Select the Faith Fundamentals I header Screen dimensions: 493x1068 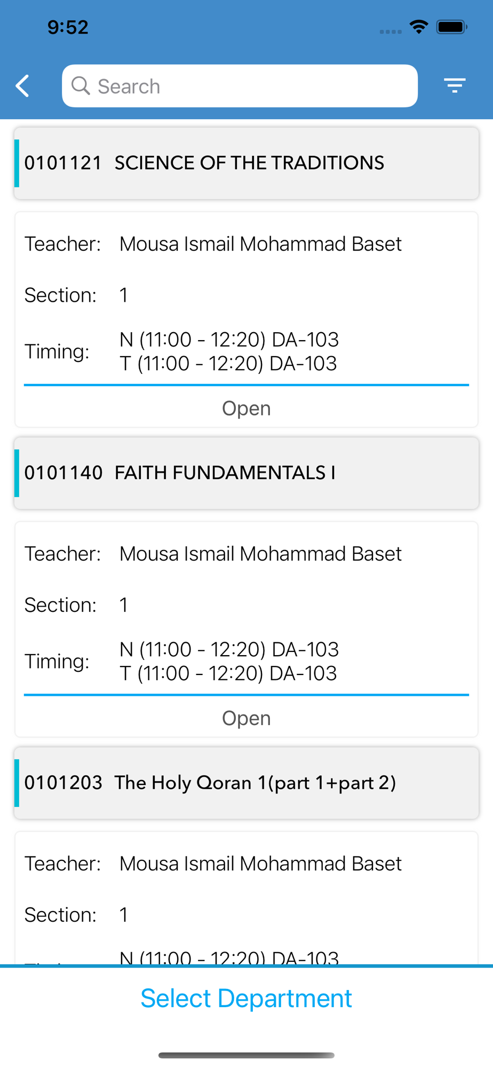(x=246, y=473)
